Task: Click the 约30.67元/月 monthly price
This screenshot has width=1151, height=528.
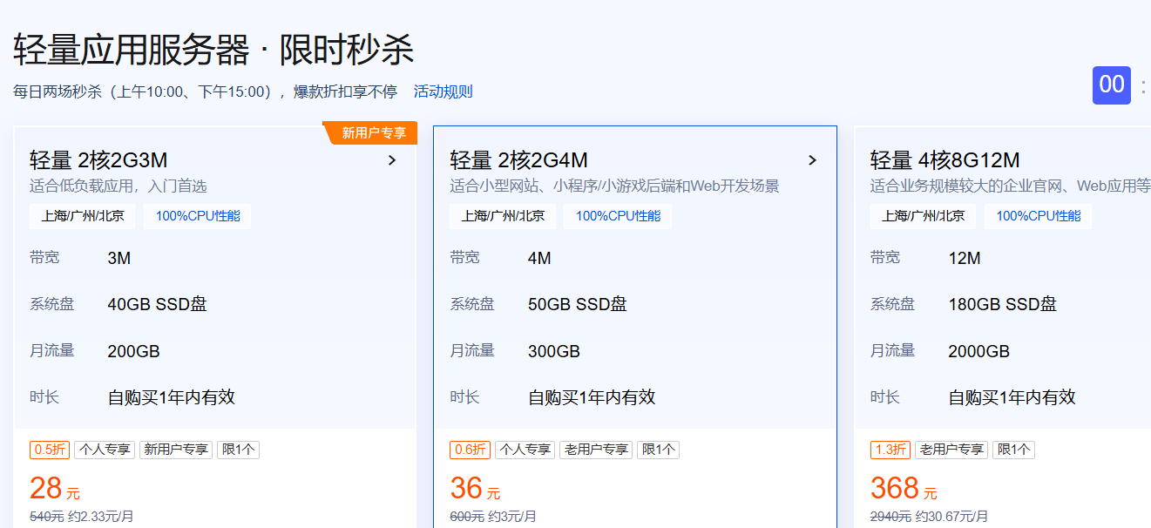Action: pyautogui.click(x=952, y=516)
